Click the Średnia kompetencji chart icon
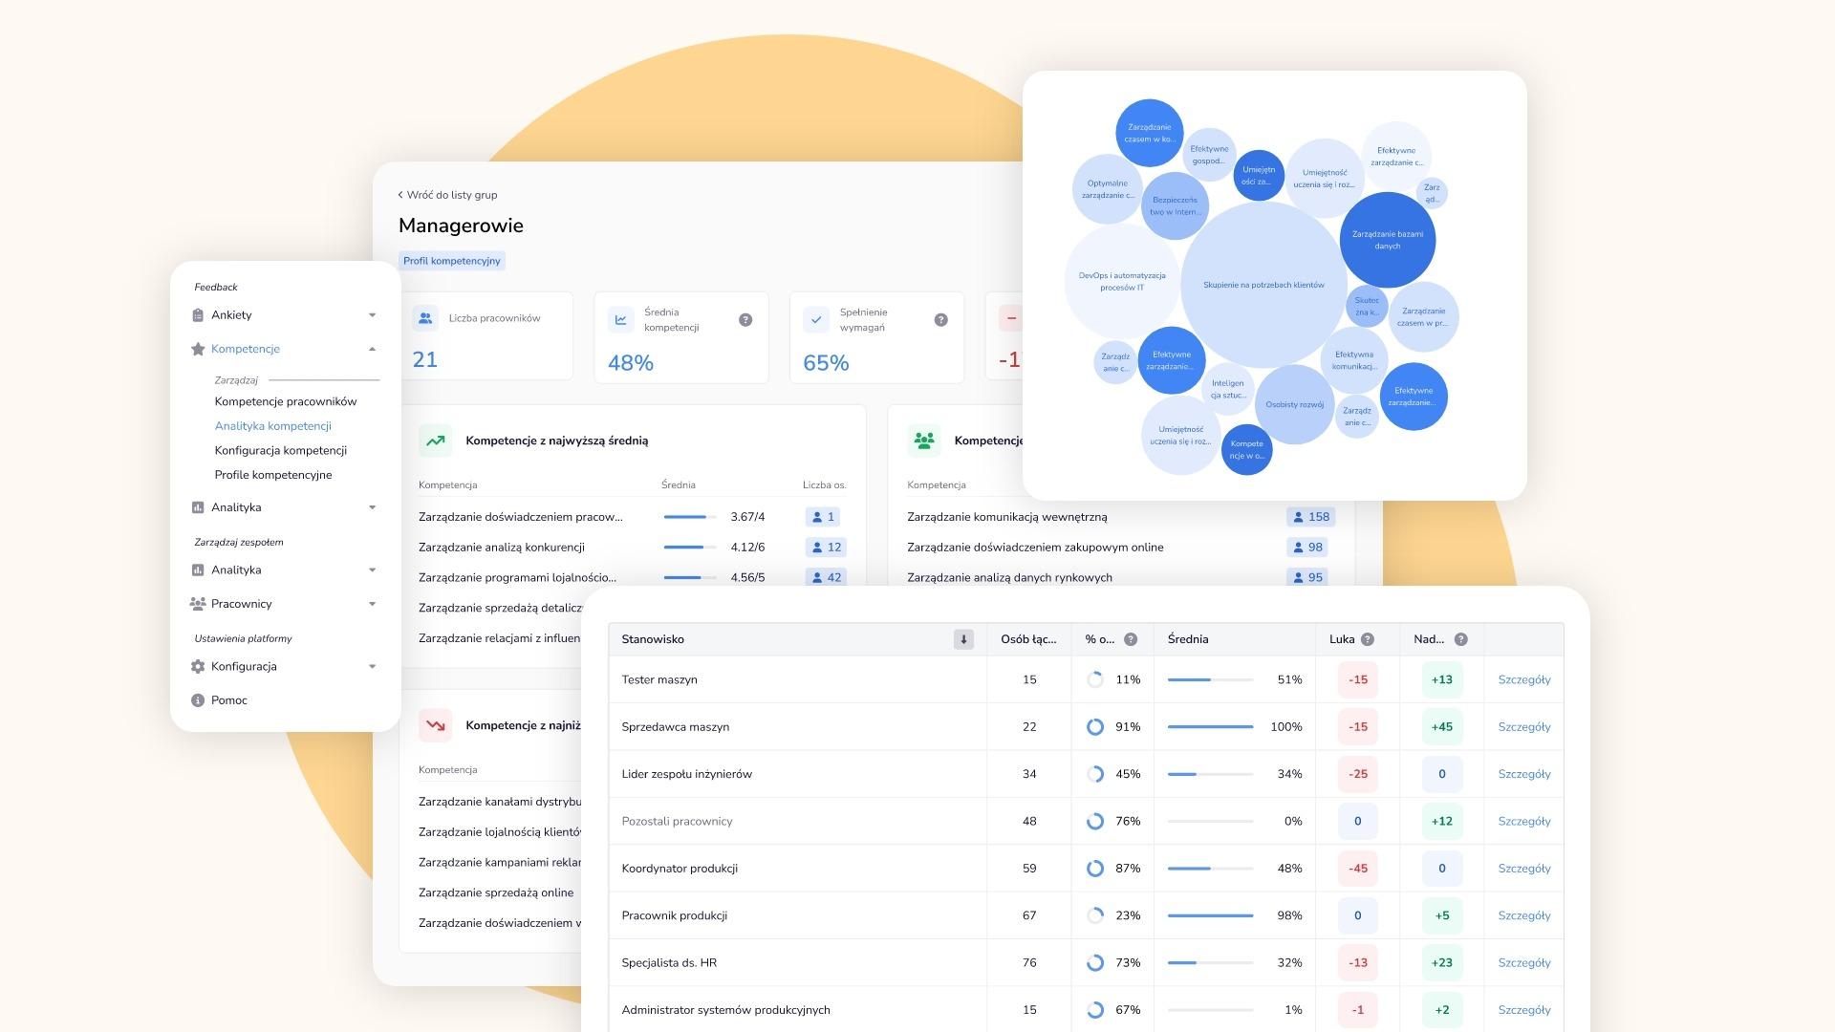1835x1032 pixels. (x=621, y=320)
